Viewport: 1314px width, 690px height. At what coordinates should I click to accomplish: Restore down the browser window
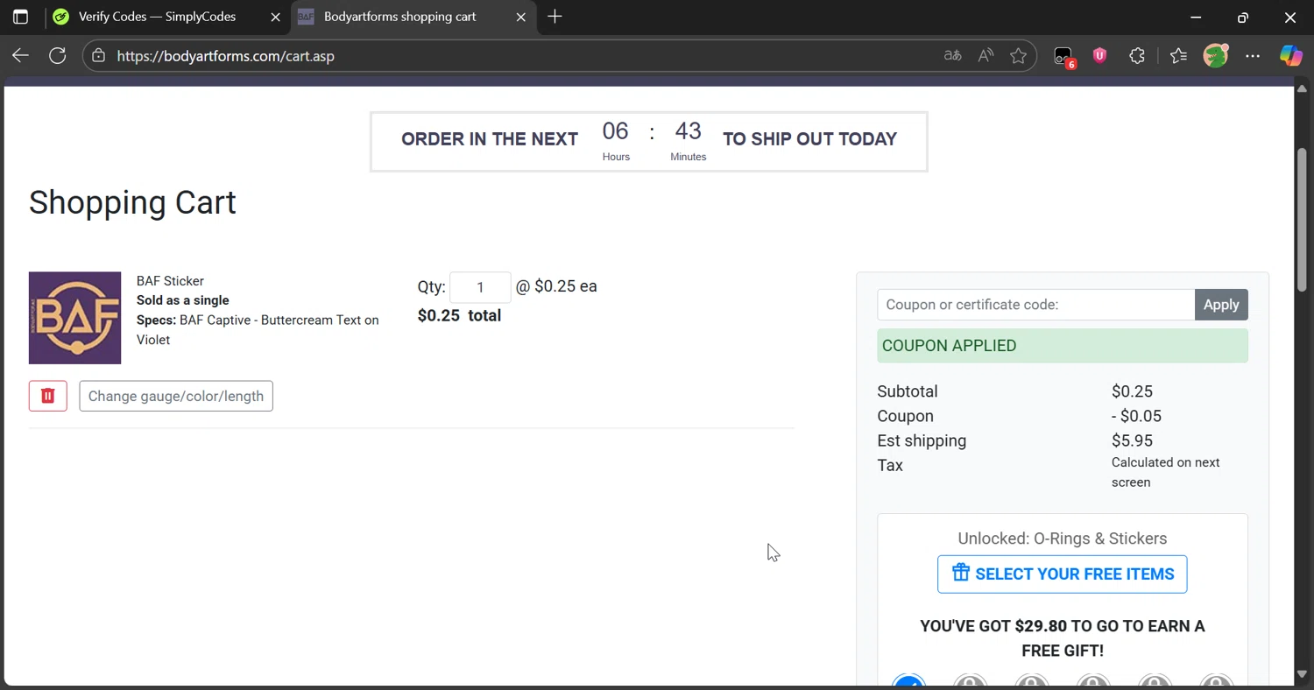[1243, 17]
